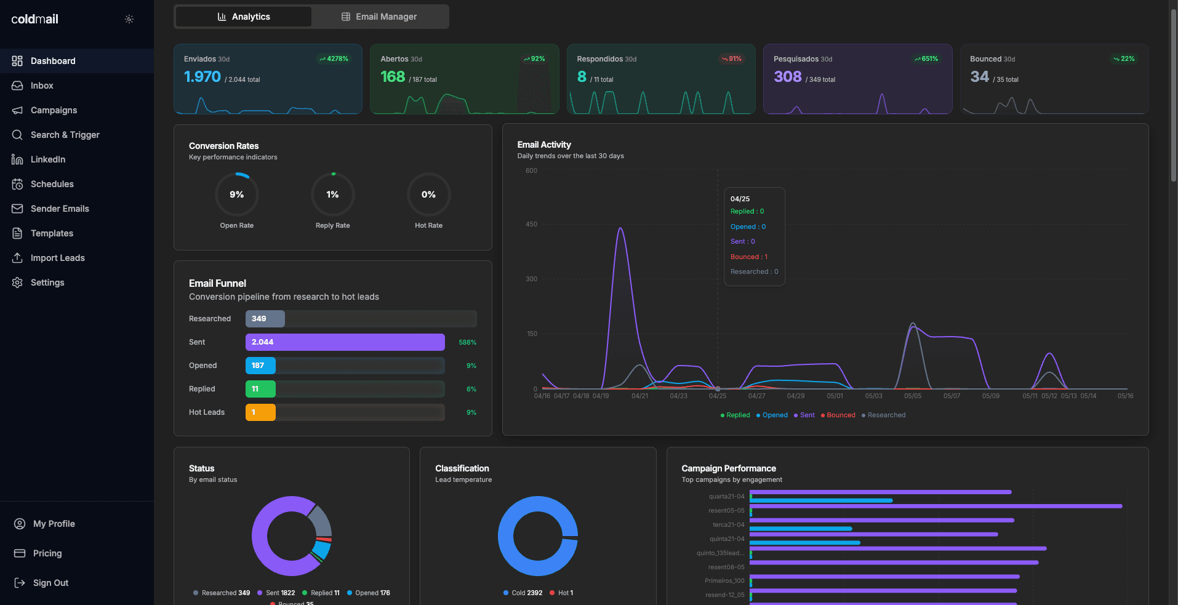Click the Sender Emails envelope icon
The width and height of the screenshot is (1178, 605).
pyautogui.click(x=17, y=209)
